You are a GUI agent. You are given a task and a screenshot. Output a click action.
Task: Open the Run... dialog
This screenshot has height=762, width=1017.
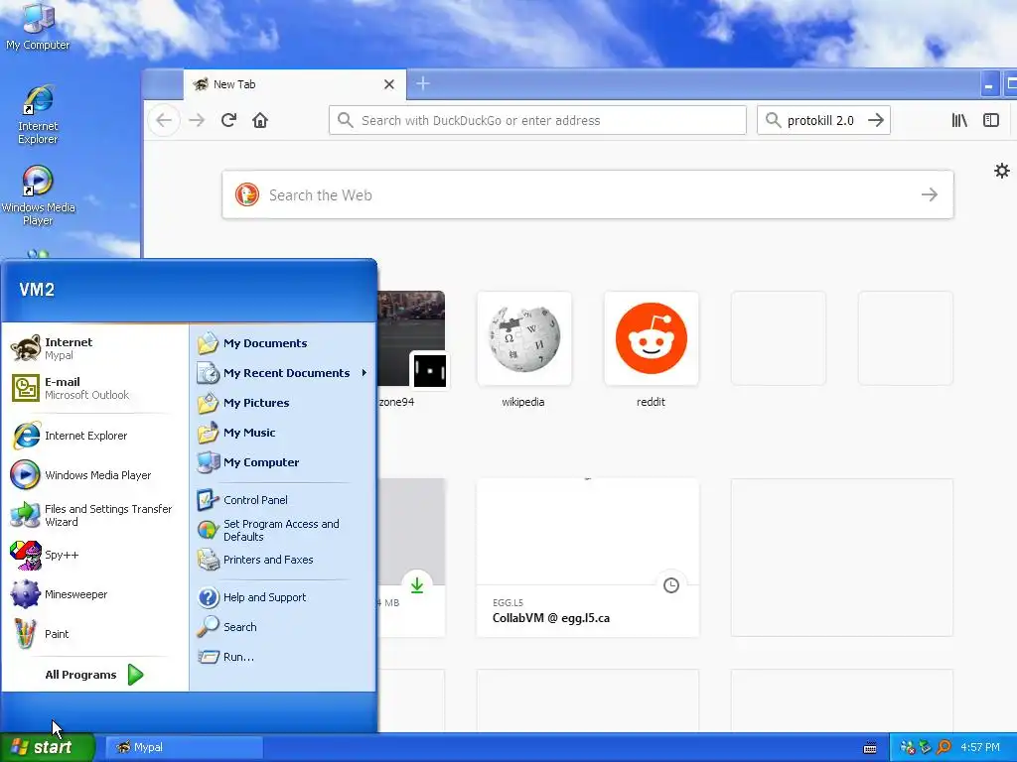tap(283, 657)
